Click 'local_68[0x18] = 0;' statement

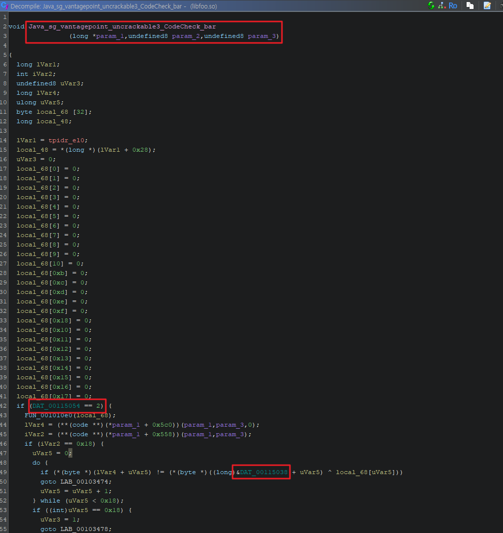pyautogui.click(x=54, y=320)
